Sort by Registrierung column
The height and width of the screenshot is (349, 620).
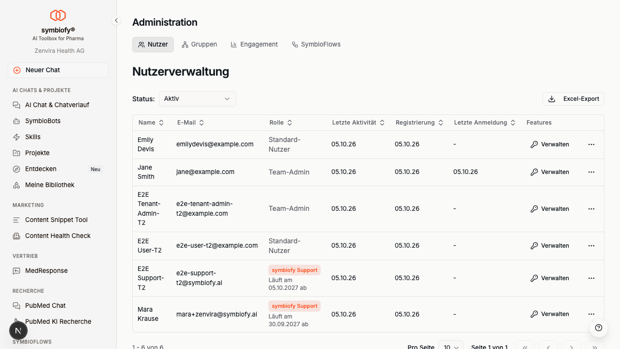pyautogui.click(x=419, y=123)
